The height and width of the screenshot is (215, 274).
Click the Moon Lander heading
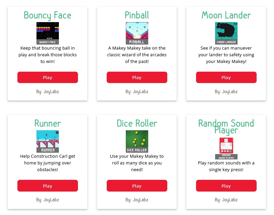pyautogui.click(x=226, y=15)
